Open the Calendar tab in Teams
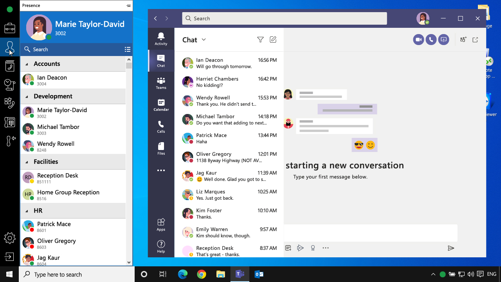 161,105
